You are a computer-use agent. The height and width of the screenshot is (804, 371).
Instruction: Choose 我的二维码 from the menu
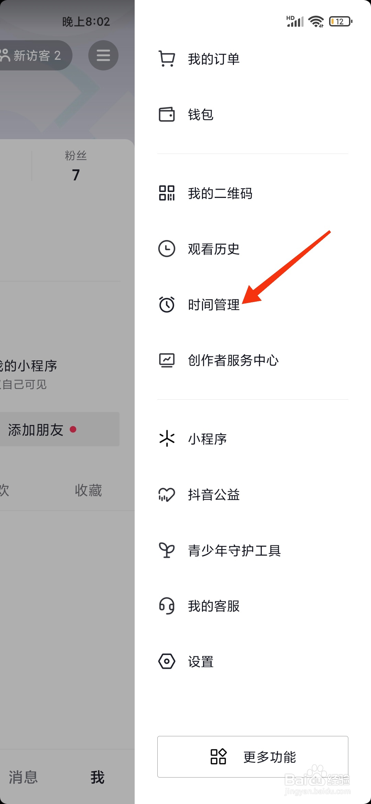pyautogui.click(x=220, y=193)
